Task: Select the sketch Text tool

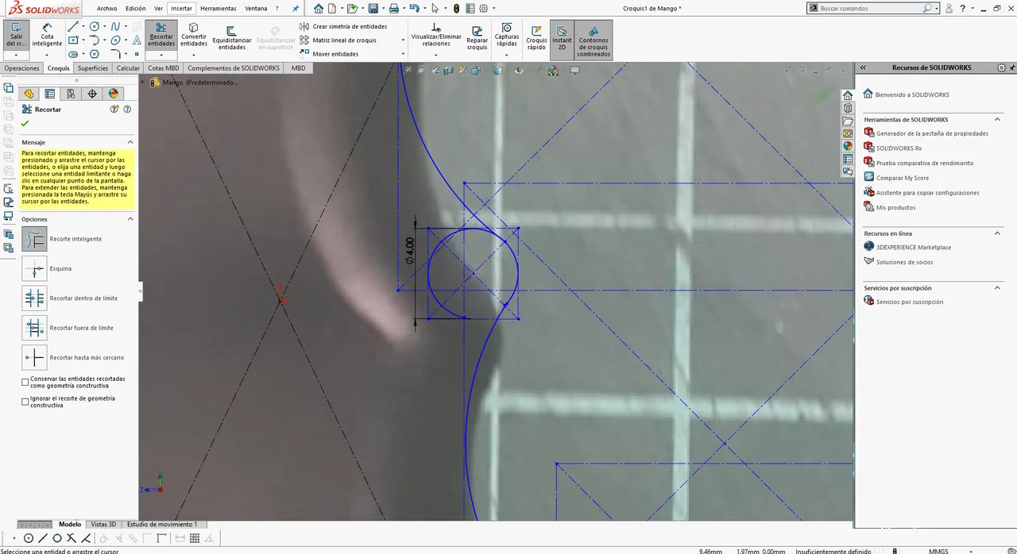Action: (x=137, y=40)
